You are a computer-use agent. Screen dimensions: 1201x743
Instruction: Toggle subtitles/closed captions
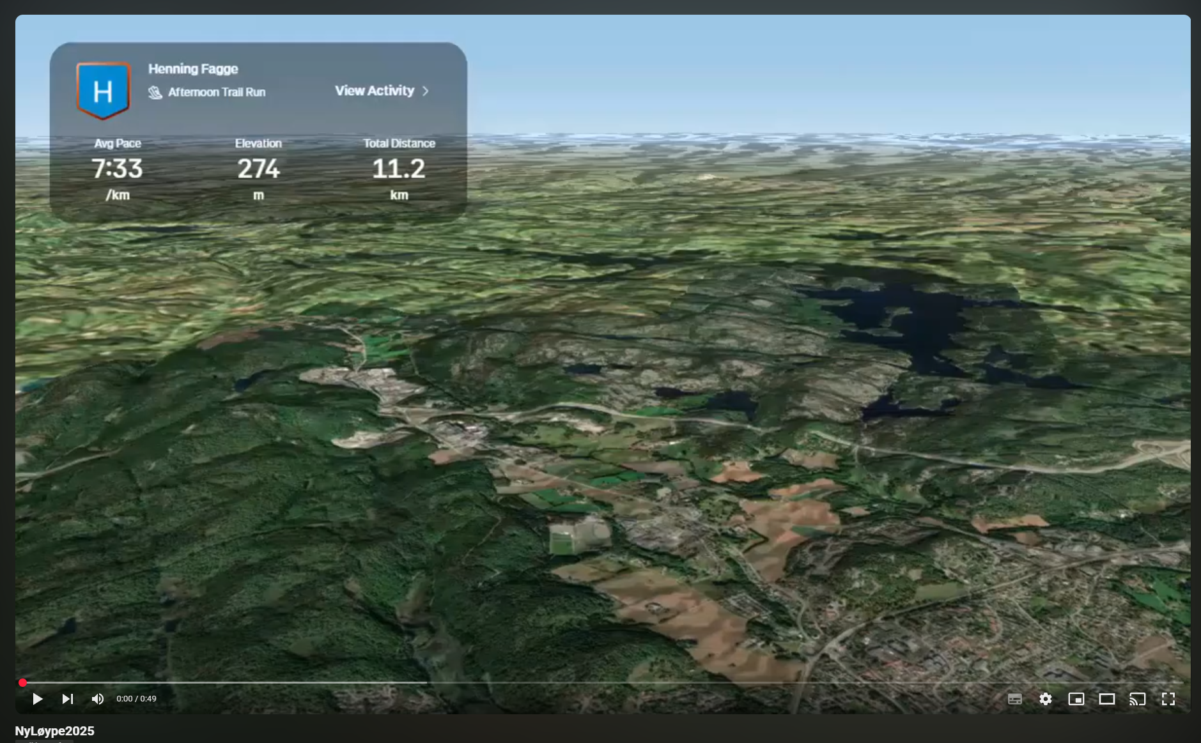(x=1014, y=699)
